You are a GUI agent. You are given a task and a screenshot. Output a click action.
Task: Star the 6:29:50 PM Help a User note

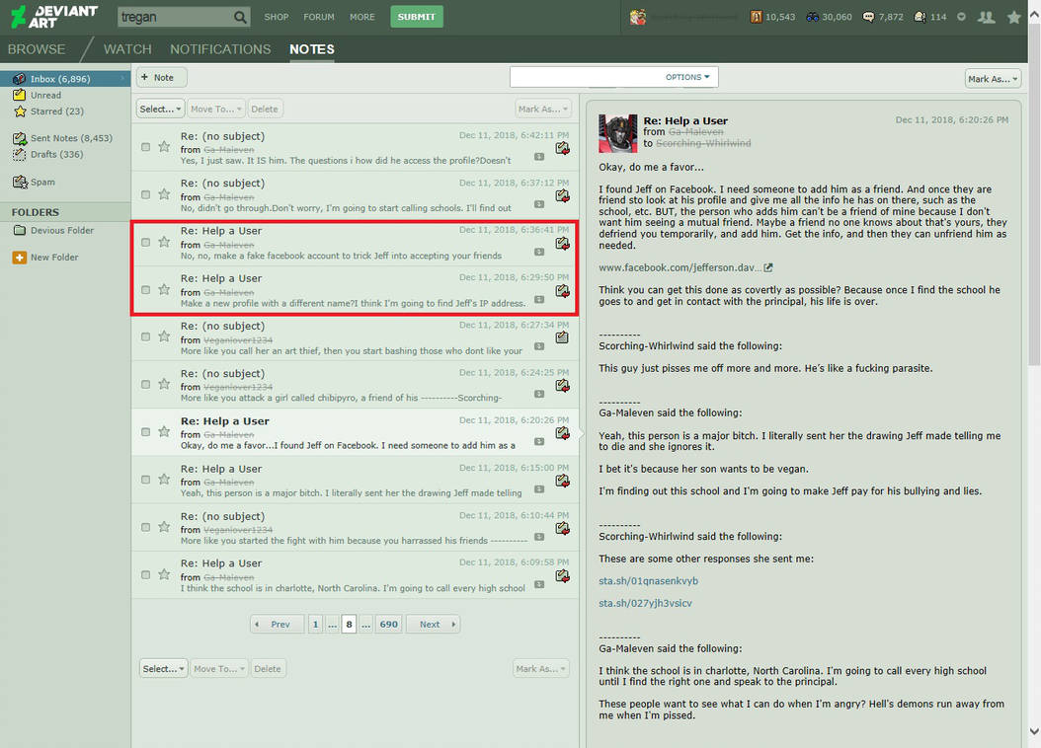[164, 290]
